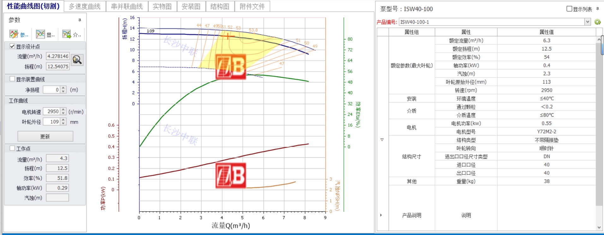The image size is (604, 235).
Task: Open the 串并联曲线 tab
Action: click(127, 6)
